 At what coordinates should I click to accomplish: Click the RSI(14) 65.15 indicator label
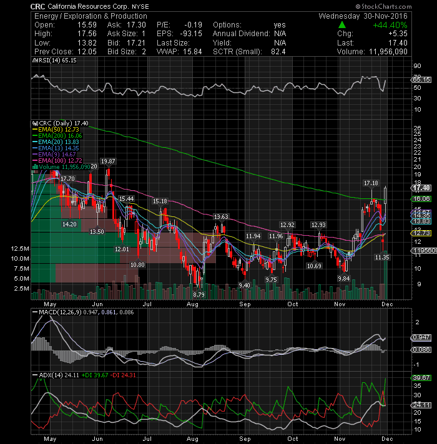pyautogui.click(x=57, y=60)
